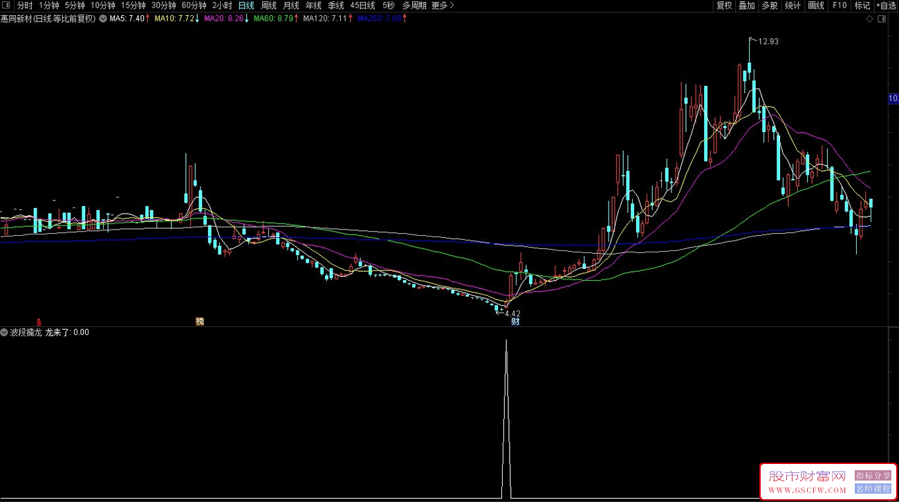Image resolution: width=899 pixels, height=502 pixels.
Task: Click the white signal spike in indicator panel
Action: [x=506, y=418]
